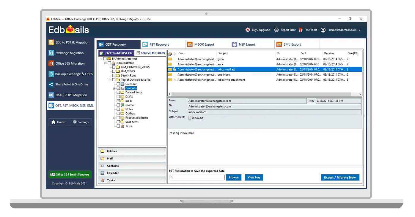Open the EML Export tab
The image size is (415, 217).
pos(297,44)
